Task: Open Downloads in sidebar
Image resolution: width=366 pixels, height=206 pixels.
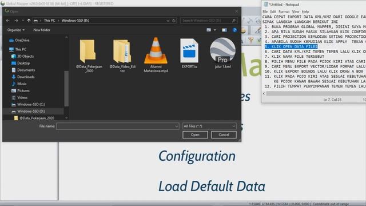Action: pos(23,77)
